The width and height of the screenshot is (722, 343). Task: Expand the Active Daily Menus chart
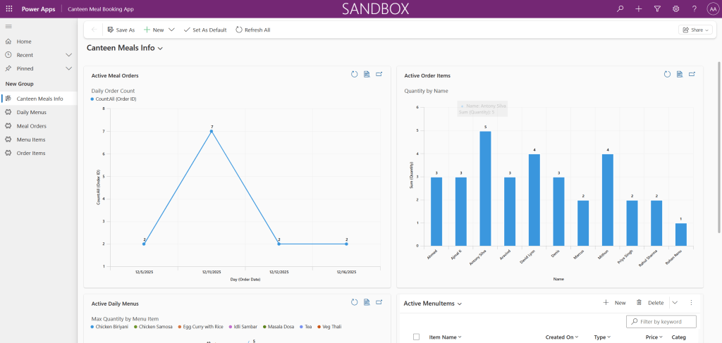[379, 303]
